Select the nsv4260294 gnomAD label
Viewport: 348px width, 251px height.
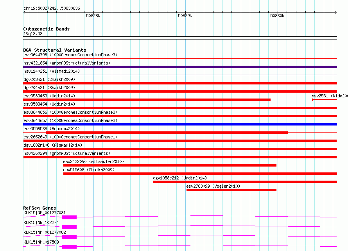coord(67,153)
